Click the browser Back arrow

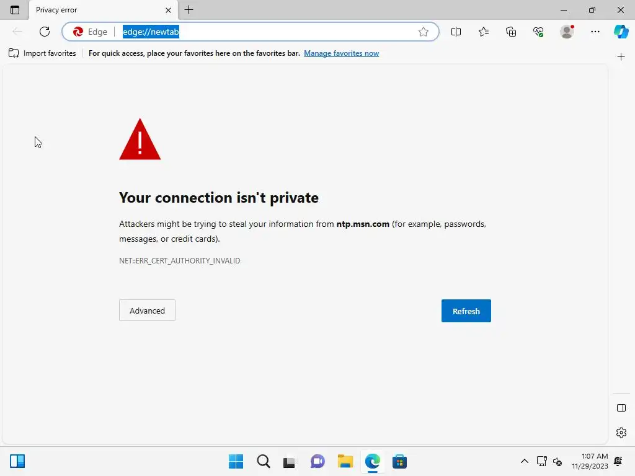17,32
